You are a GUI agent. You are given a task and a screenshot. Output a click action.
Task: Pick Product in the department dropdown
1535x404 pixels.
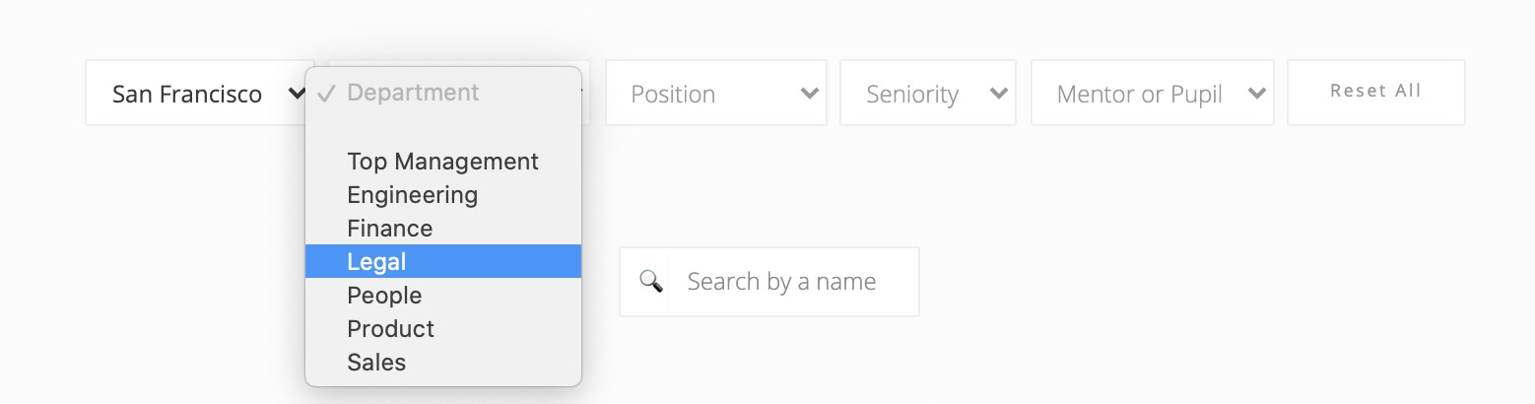click(443, 328)
